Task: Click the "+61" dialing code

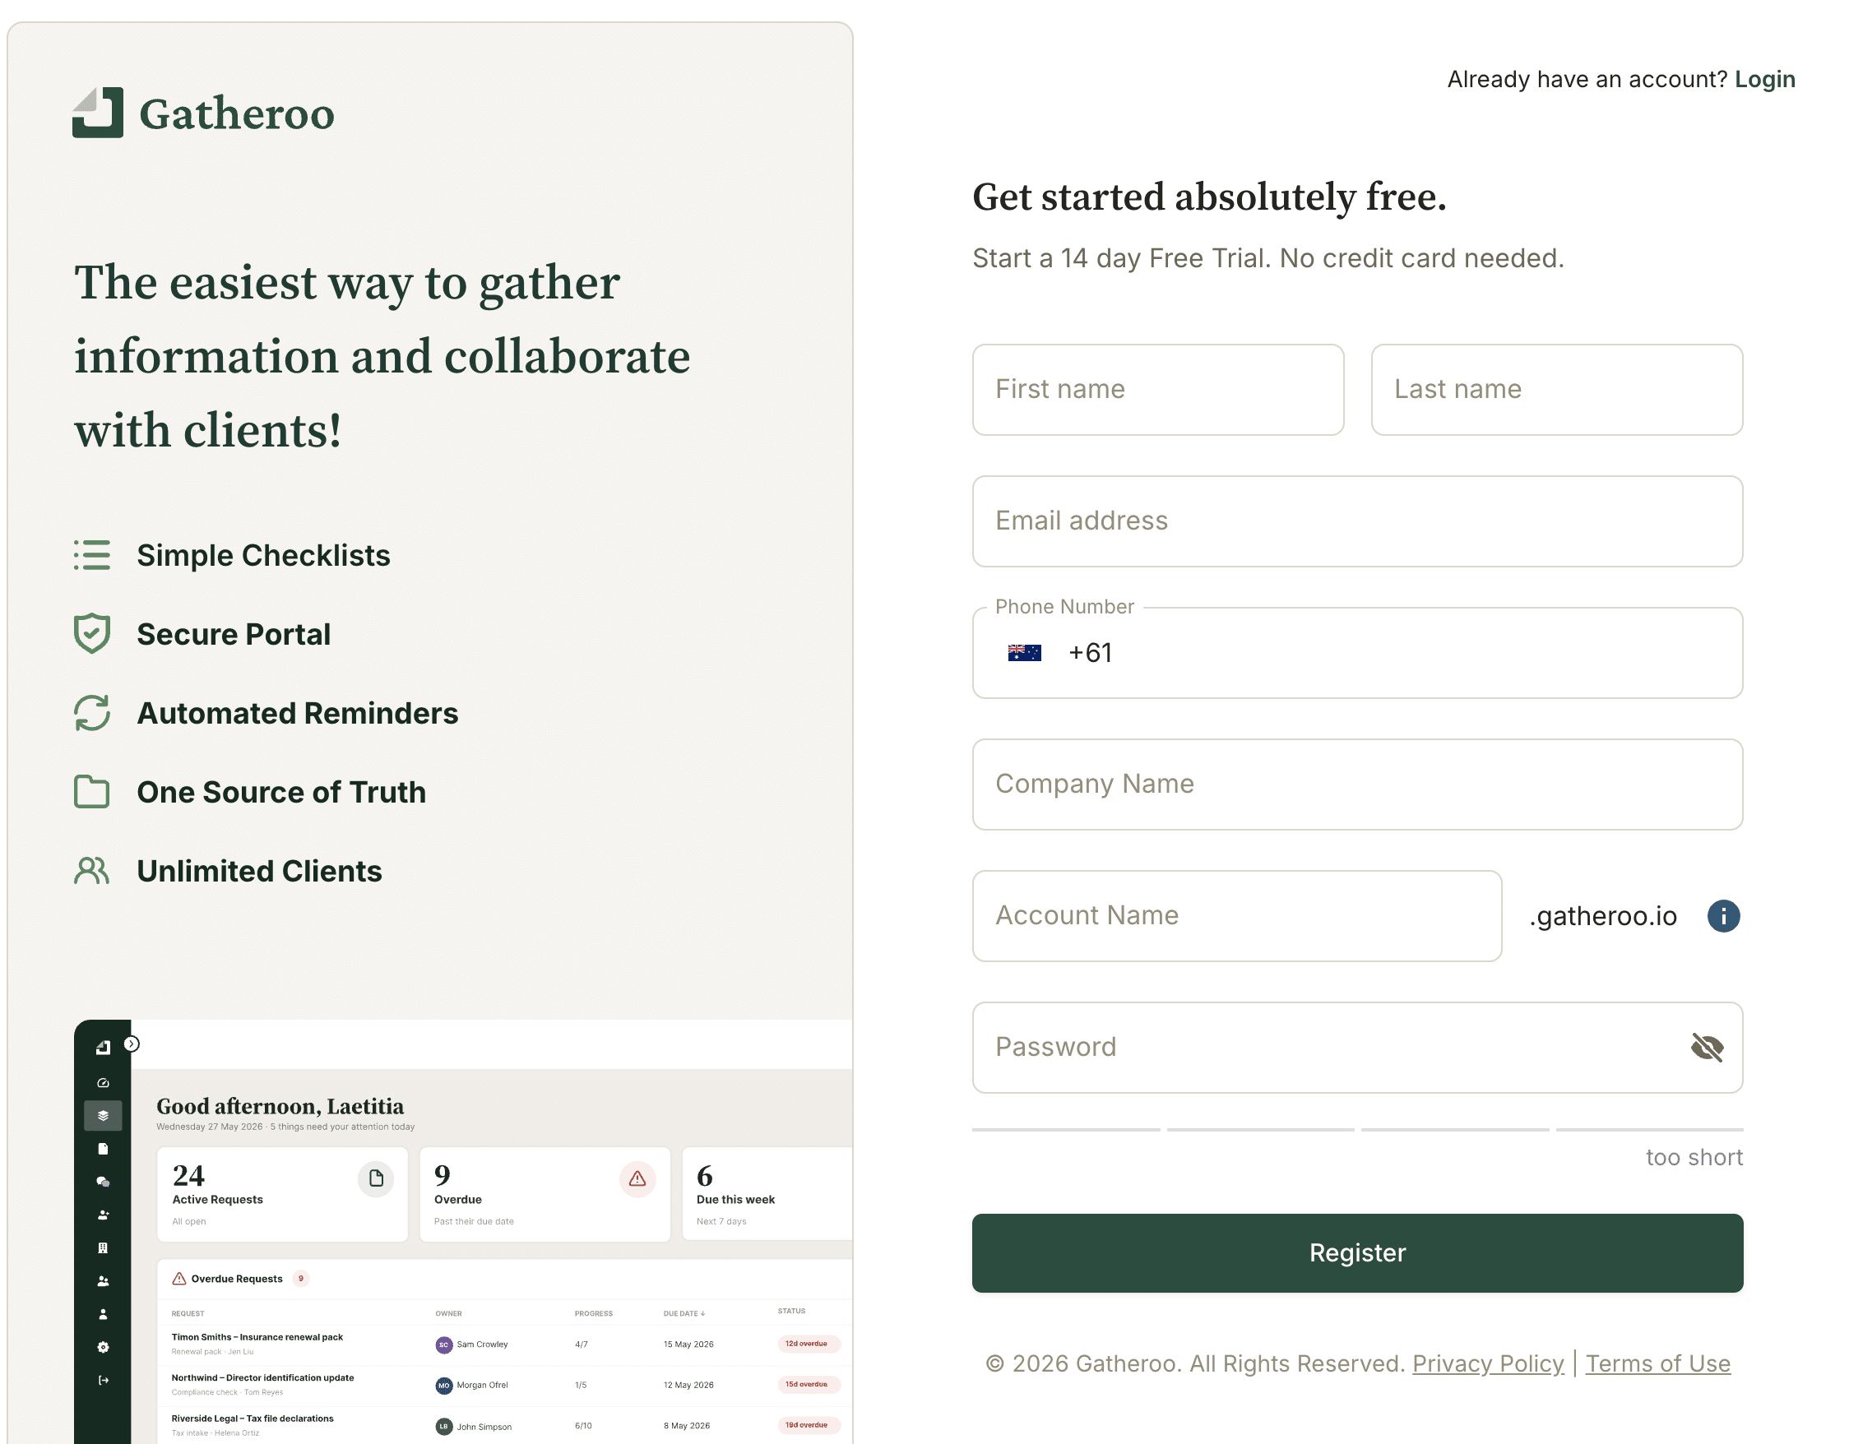Action: coord(1090,653)
